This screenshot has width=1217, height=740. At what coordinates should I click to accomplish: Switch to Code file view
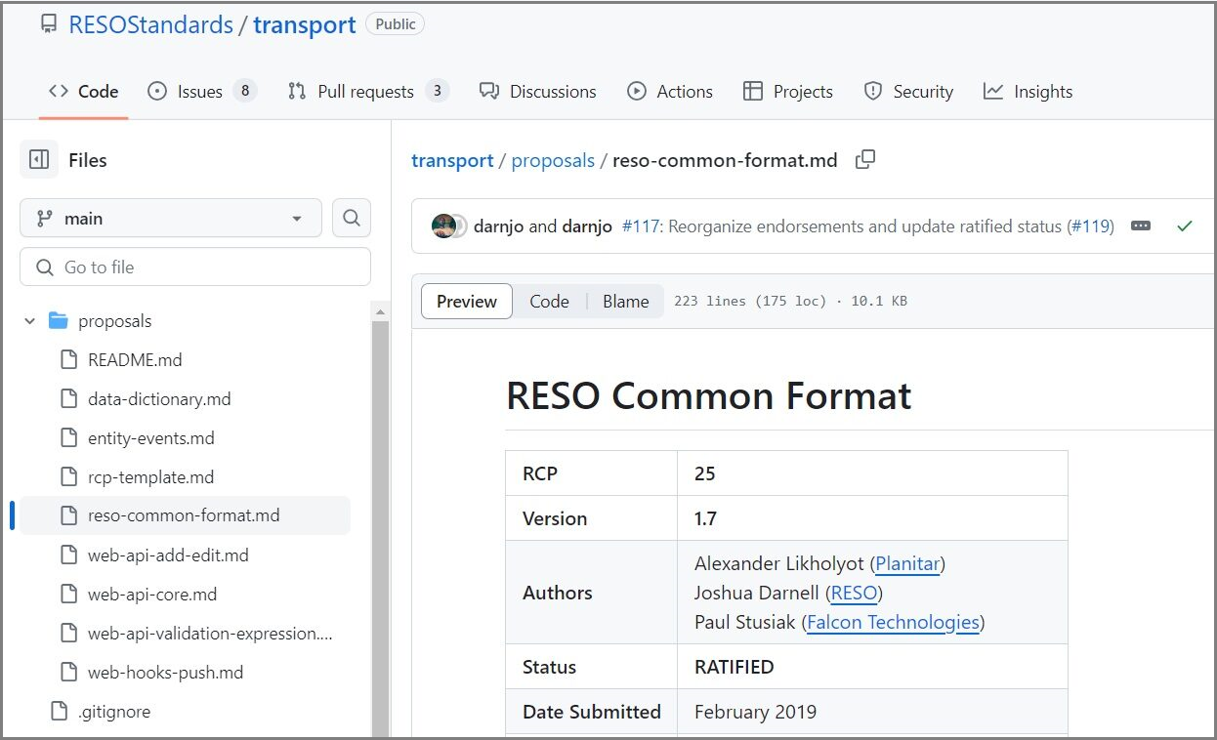pos(549,302)
